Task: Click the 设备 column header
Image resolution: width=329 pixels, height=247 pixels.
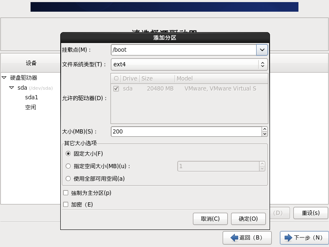Action: pos(31,63)
